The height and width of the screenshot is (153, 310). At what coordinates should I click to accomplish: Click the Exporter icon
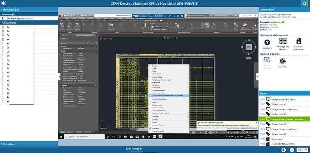tap(283, 63)
